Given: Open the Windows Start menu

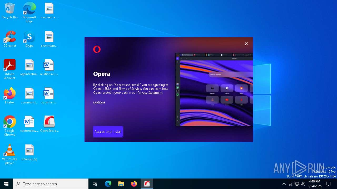Looking at the screenshot, I should [x=6, y=184].
